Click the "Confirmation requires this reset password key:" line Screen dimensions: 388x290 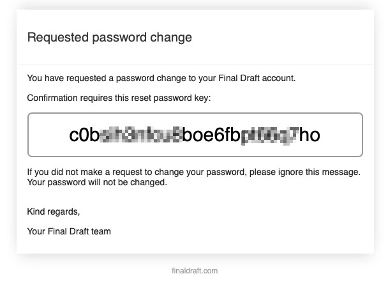119,98
